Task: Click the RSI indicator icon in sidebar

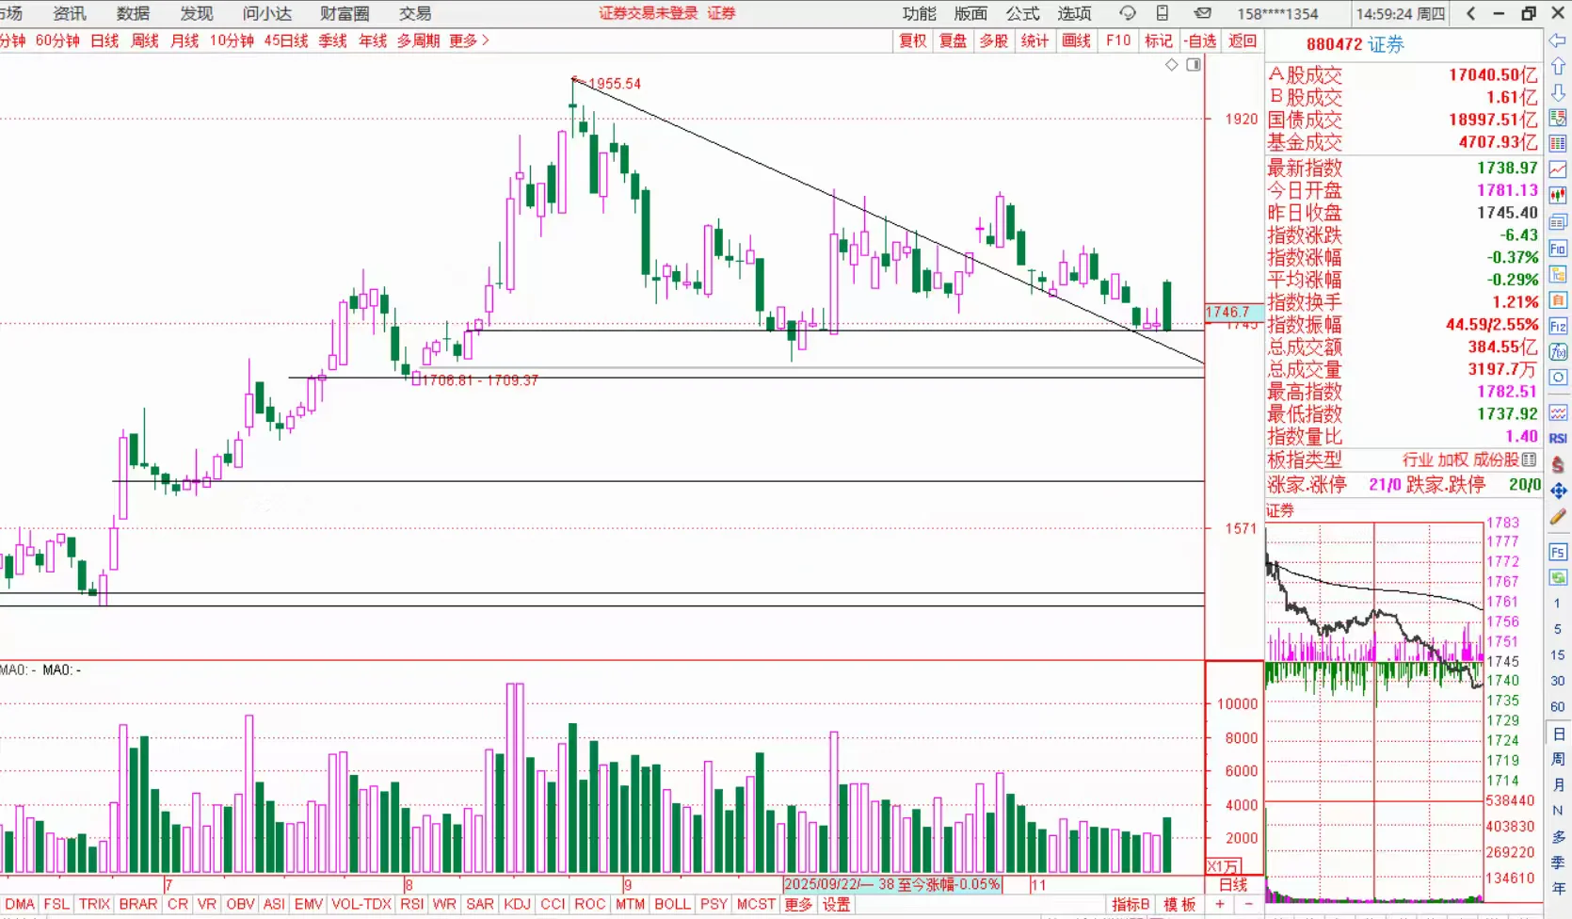Action: click(1558, 439)
